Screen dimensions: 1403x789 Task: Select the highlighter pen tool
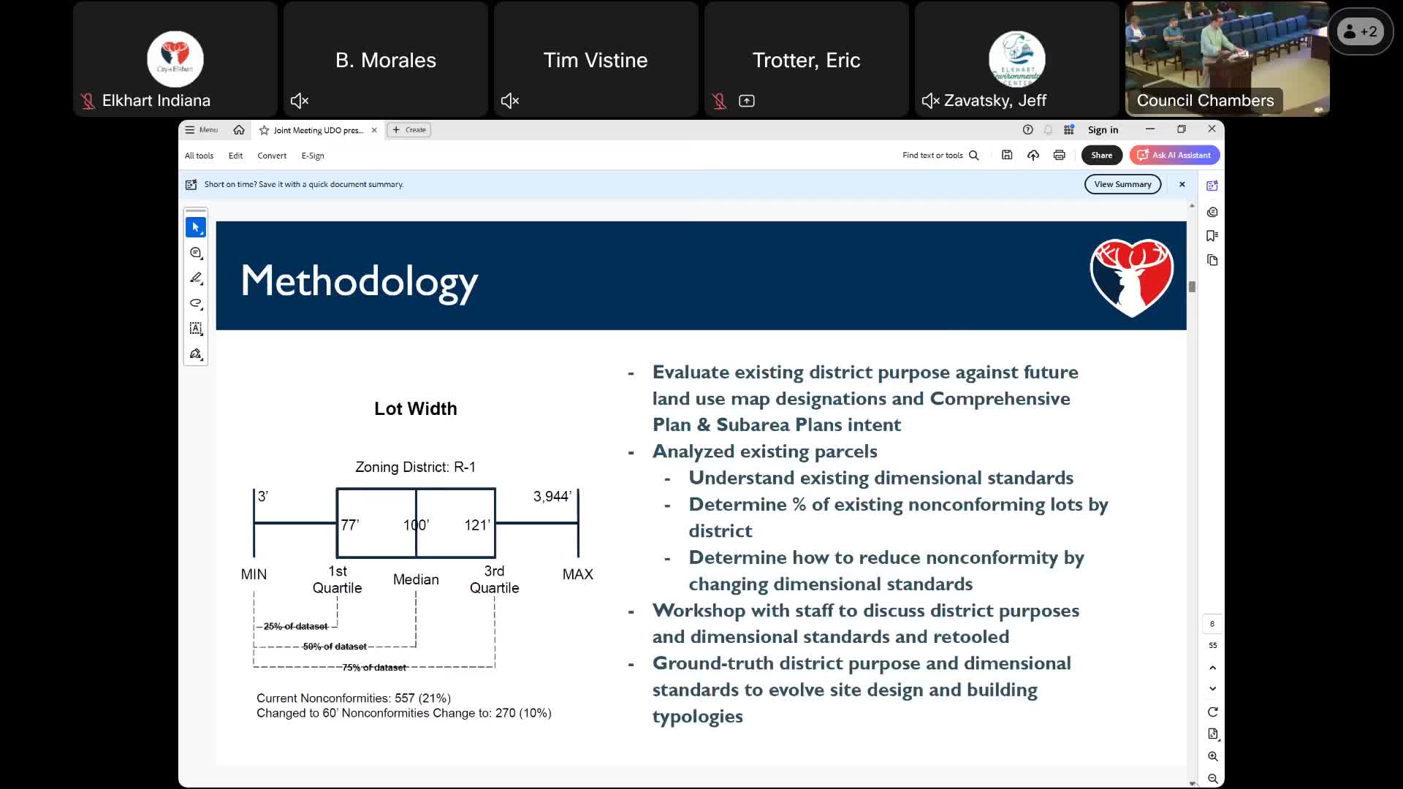(195, 278)
